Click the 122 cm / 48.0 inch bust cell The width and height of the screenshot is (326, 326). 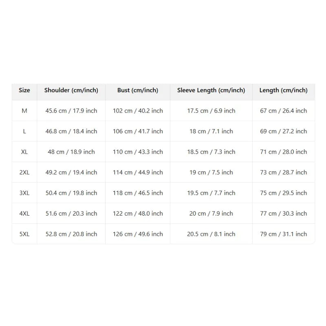click(x=138, y=214)
